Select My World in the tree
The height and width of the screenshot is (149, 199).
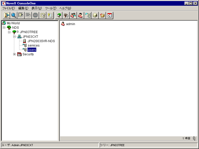(13, 23)
